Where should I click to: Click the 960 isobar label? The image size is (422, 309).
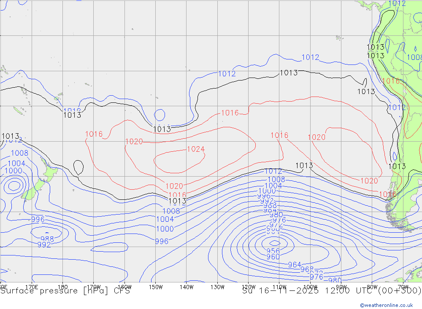tap(273, 257)
